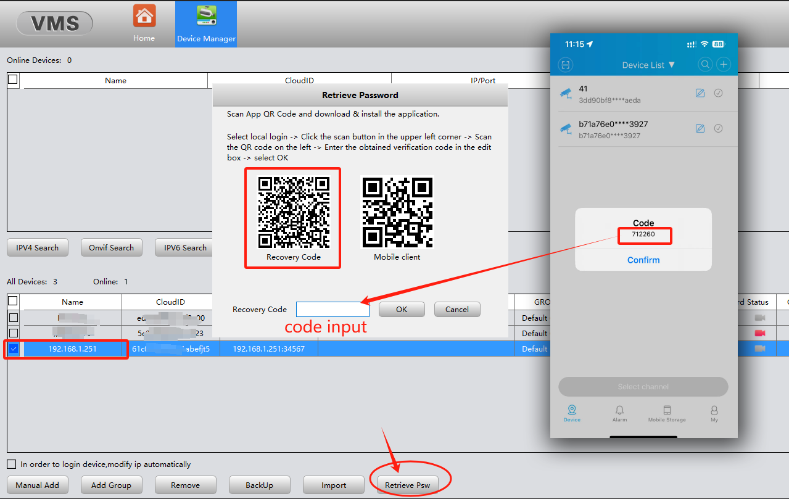Click the Name header in All Devices table

(72, 302)
